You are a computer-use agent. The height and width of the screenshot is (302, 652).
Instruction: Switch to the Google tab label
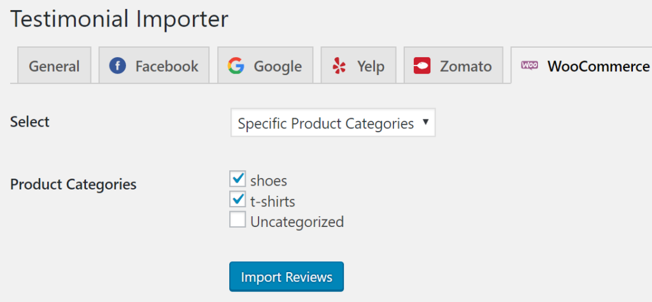tap(278, 67)
